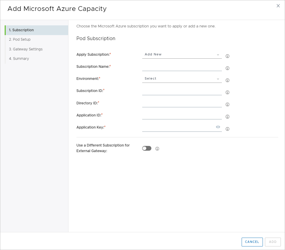Click the Add Microsoft Azure Capacity title

(x=57, y=9)
